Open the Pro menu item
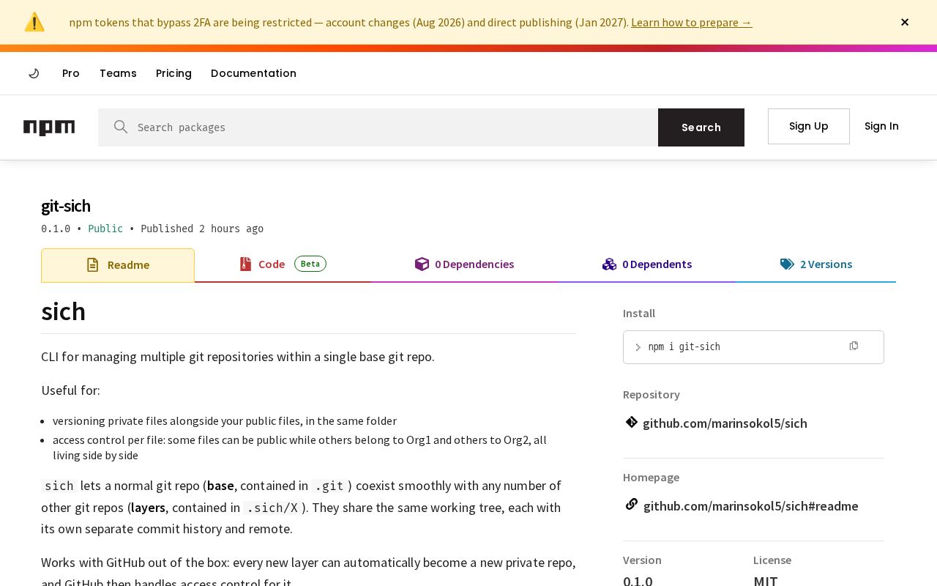 [x=71, y=73]
